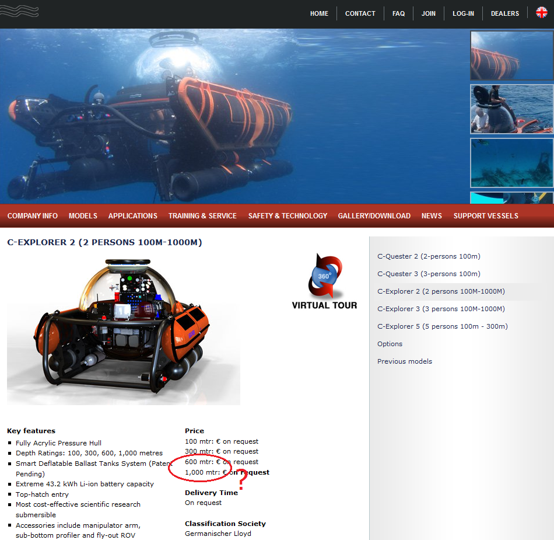Click '100 mtr: € on request' price line
The image size is (554, 540).
pos(222,441)
